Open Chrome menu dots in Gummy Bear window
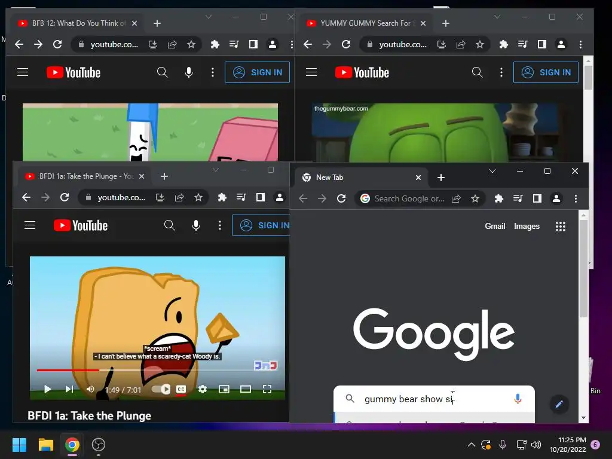The width and height of the screenshot is (612, 459). coord(580,44)
